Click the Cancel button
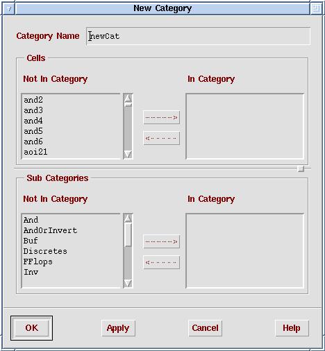325x351 pixels. [205, 328]
